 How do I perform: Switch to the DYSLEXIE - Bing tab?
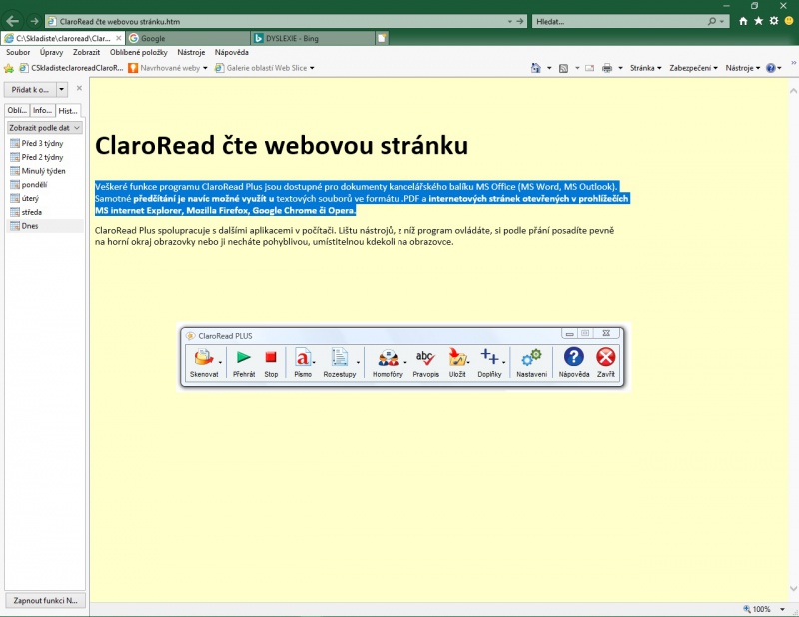313,38
